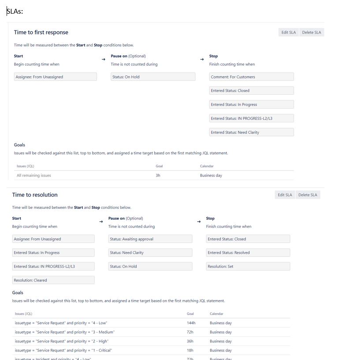The height and width of the screenshot is (360, 343).
Task: Select the 'Entered Status: Resolved' stop condition
Action: point(248,252)
